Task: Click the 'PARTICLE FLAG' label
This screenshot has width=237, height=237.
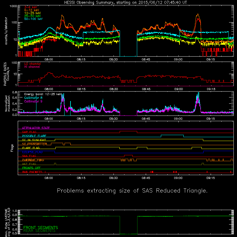Action: click(x=33, y=160)
